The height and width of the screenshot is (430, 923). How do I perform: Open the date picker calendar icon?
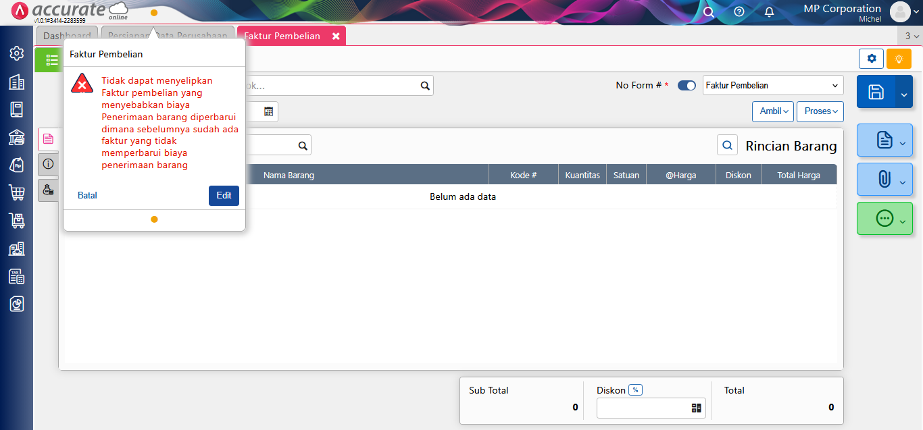click(x=268, y=111)
